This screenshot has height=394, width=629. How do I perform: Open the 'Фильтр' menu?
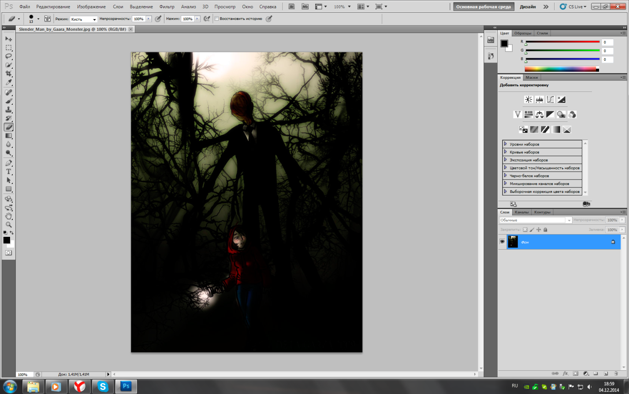167,7
